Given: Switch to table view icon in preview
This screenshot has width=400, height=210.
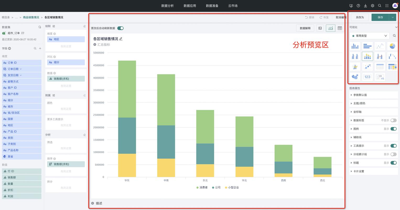Looking at the screenshot, I should click(x=340, y=28).
